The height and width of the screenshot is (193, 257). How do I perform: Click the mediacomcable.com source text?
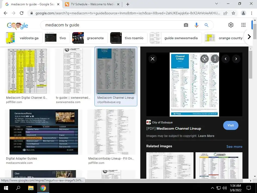pos(19,163)
